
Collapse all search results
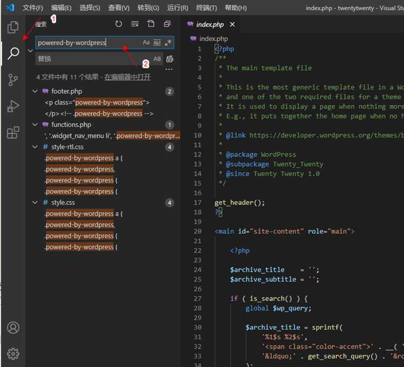[x=167, y=24]
